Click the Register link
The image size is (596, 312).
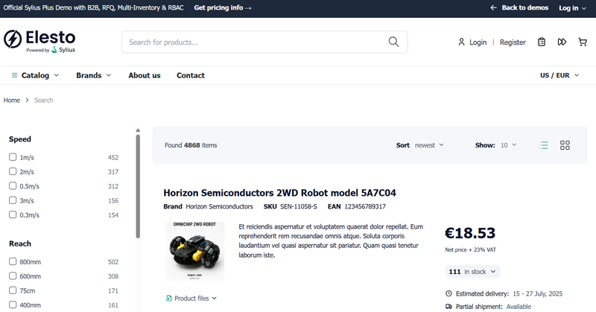tap(513, 42)
